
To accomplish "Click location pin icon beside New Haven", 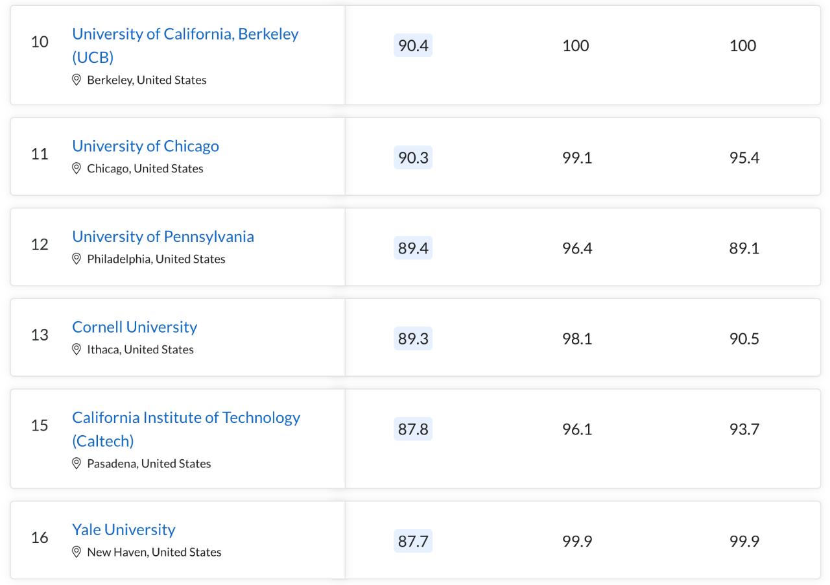I will point(77,552).
